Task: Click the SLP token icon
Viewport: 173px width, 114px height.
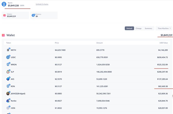Action: click(8, 72)
